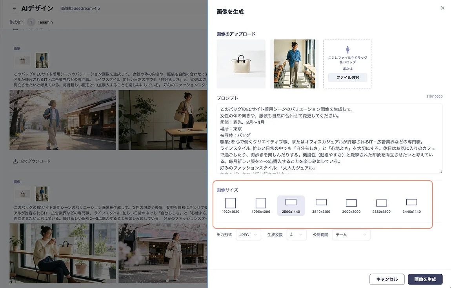Open creator Tanamin's avatar icon
Screen dimensions: 451x288
(31, 22)
